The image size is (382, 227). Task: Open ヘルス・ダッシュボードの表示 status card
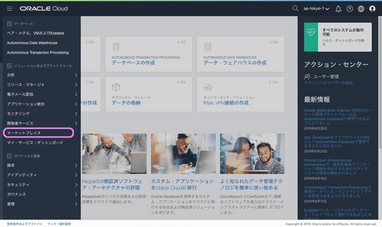tap(338, 37)
